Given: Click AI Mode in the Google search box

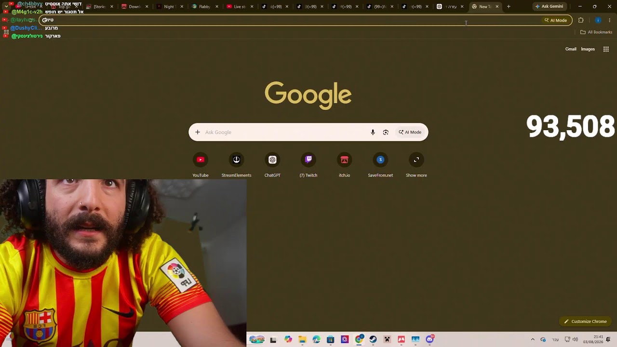Looking at the screenshot, I should (410, 132).
